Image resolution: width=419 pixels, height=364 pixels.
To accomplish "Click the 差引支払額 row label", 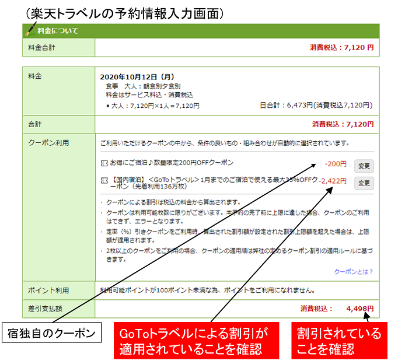I will pyautogui.click(x=45, y=309).
